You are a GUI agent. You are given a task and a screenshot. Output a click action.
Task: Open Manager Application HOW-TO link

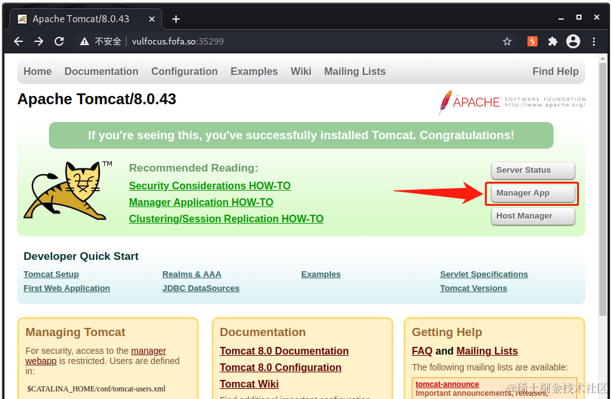201,203
